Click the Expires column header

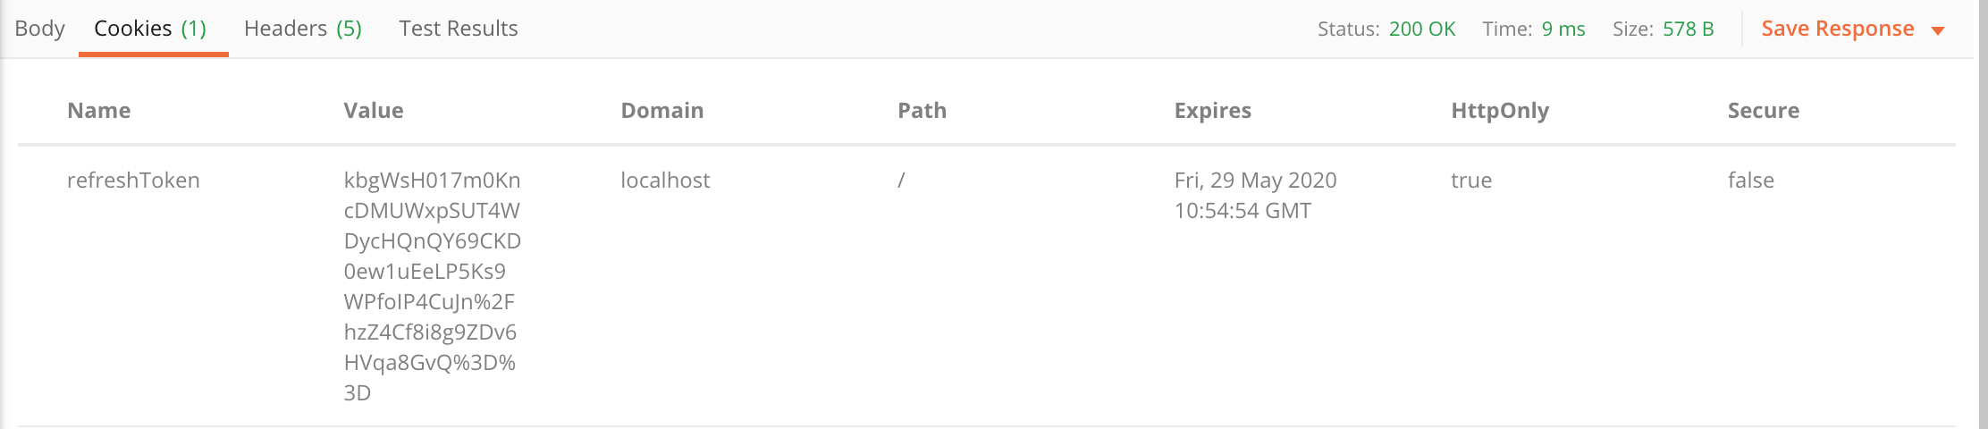point(1213,111)
